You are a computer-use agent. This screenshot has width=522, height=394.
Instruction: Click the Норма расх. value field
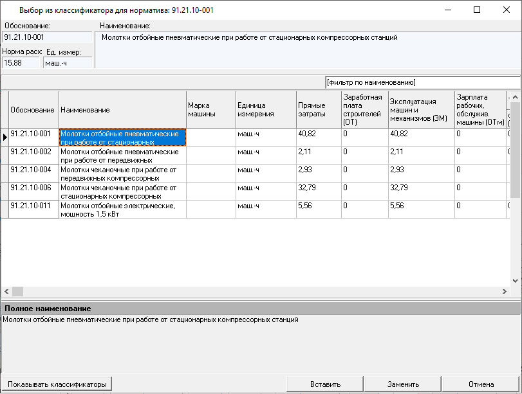(21, 63)
